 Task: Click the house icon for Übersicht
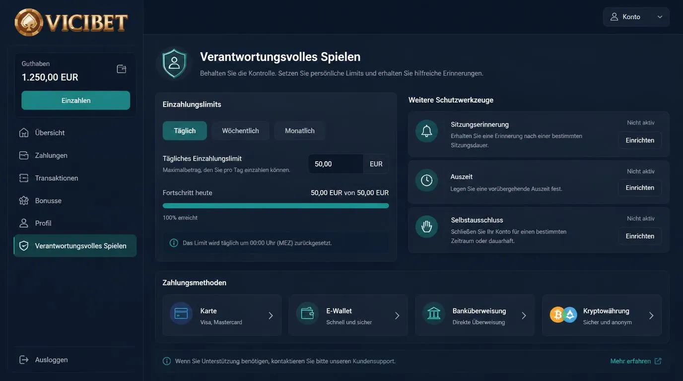coord(24,132)
